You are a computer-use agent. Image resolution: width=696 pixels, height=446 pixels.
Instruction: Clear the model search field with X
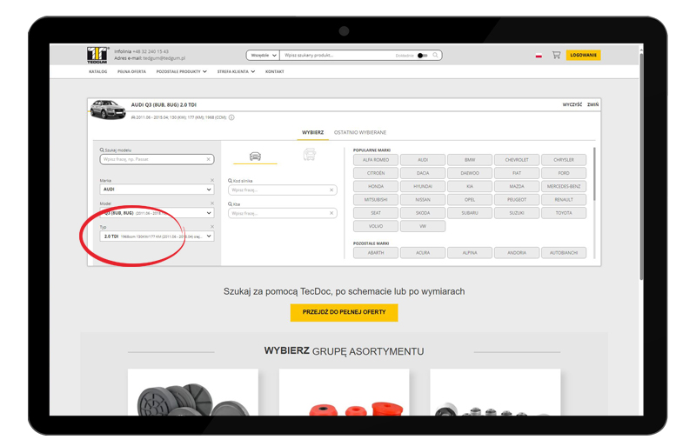point(209,159)
